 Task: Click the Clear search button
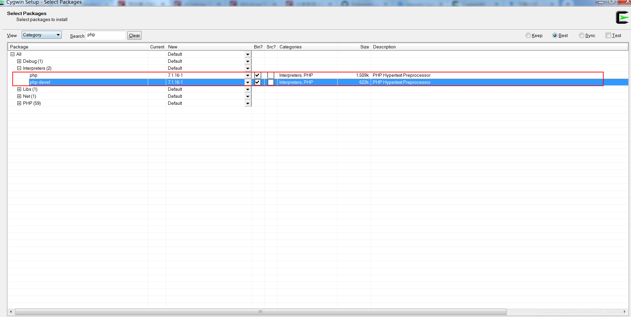134,35
